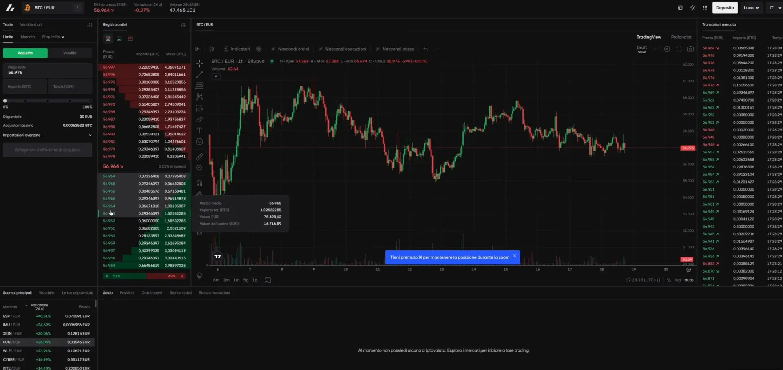
Task: Open the go-to-date calendar icon
Action: pos(268,280)
